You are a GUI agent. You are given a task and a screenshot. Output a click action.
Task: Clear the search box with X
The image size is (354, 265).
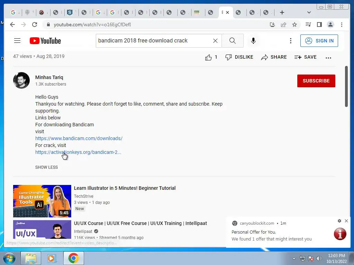pos(215,41)
